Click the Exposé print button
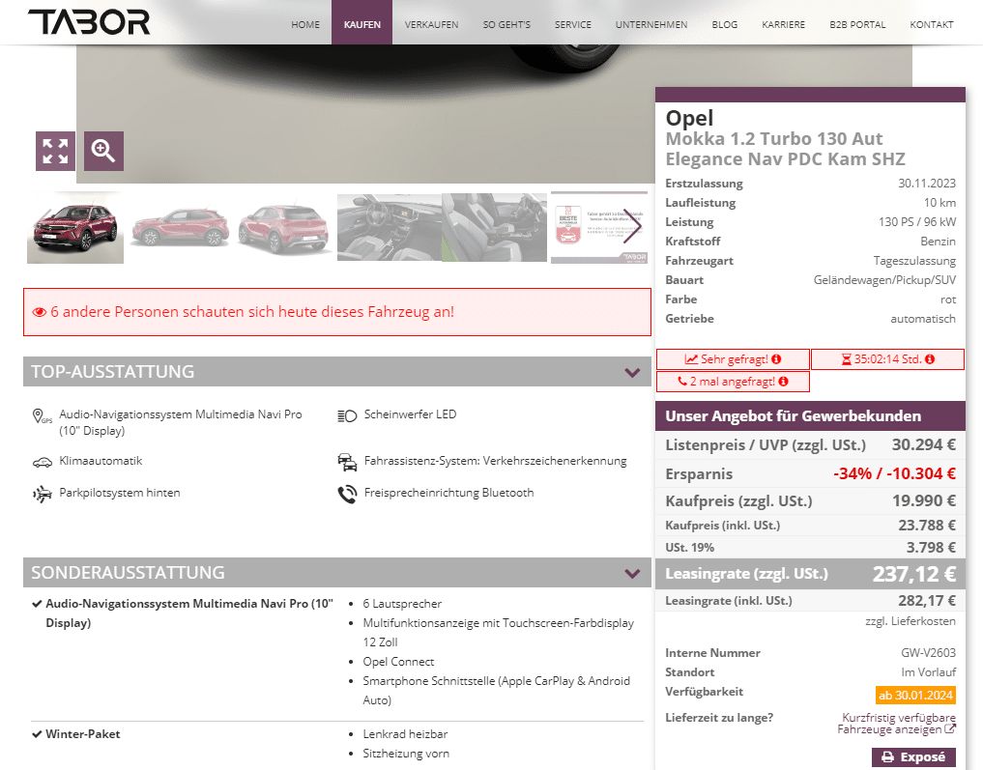Viewport: 983px width, 770px height. coord(913,756)
